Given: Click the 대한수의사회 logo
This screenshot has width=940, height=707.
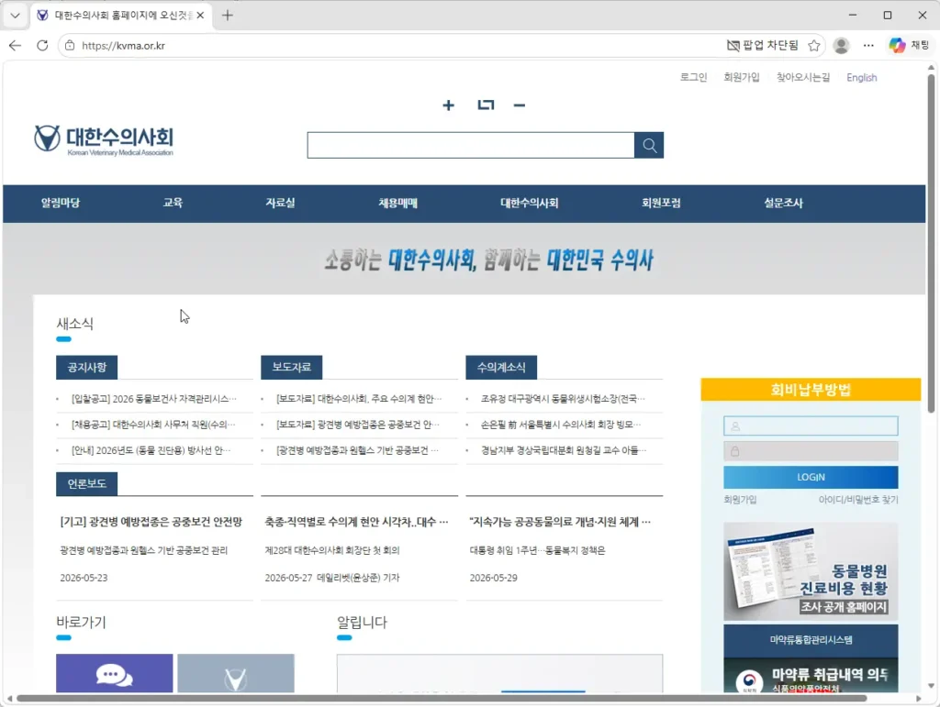Looking at the screenshot, I should 104,140.
